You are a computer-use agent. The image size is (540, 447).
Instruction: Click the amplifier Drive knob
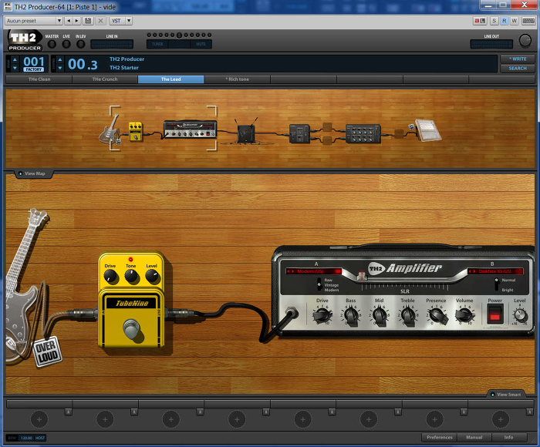click(x=322, y=315)
